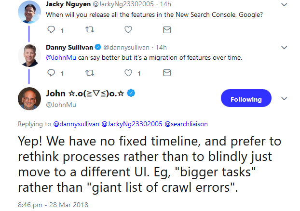The height and width of the screenshot is (211, 300).
Task: Open Jacky Nguyen's profile picture
Action: (x=29, y=11)
